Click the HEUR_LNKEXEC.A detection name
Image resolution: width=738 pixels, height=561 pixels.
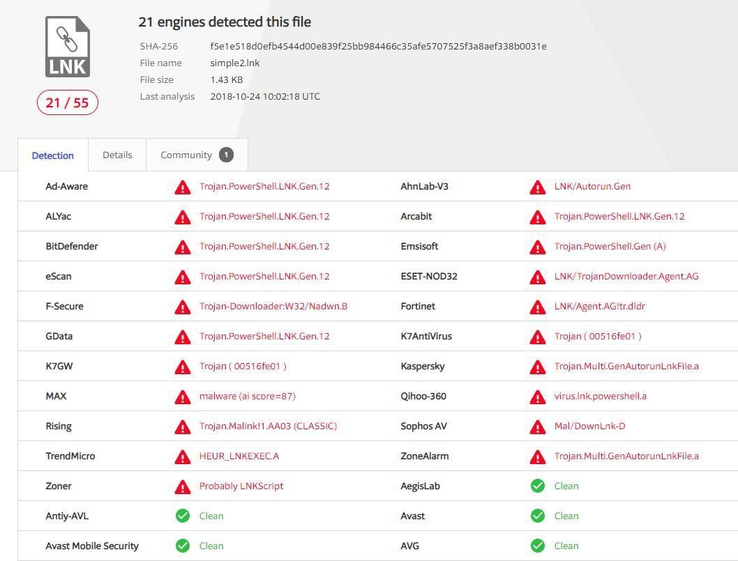pos(239,456)
